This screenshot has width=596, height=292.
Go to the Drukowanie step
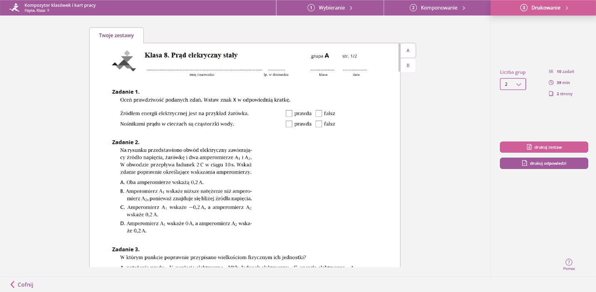[x=543, y=8]
